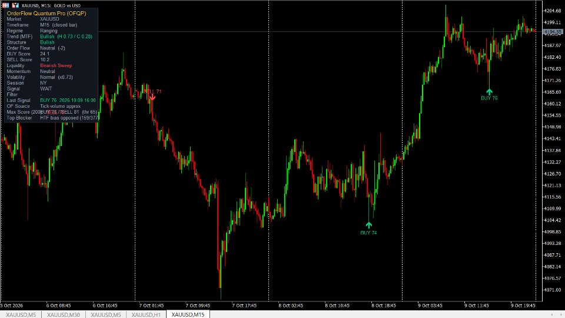The width and height of the screenshot is (565, 318).
Task: Click Top Blocker value HTF bias opposed
Action: coord(59,118)
